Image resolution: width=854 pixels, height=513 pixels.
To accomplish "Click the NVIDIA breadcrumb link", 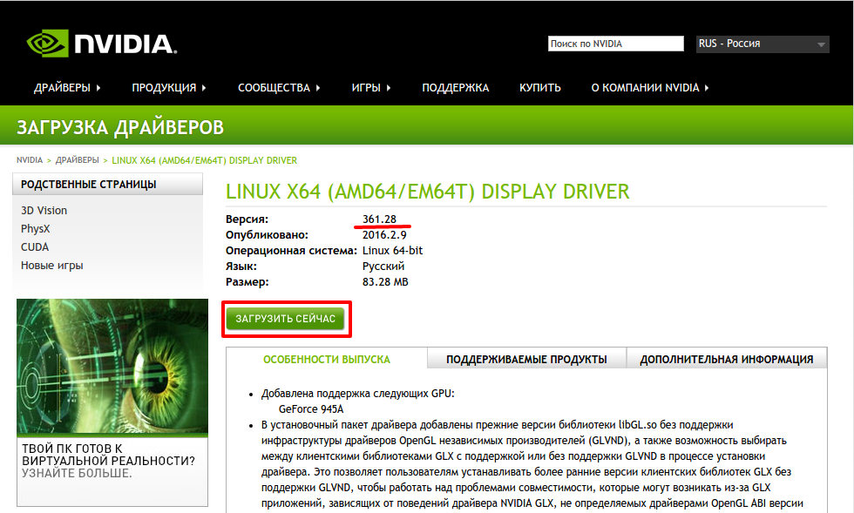I will 30,160.
